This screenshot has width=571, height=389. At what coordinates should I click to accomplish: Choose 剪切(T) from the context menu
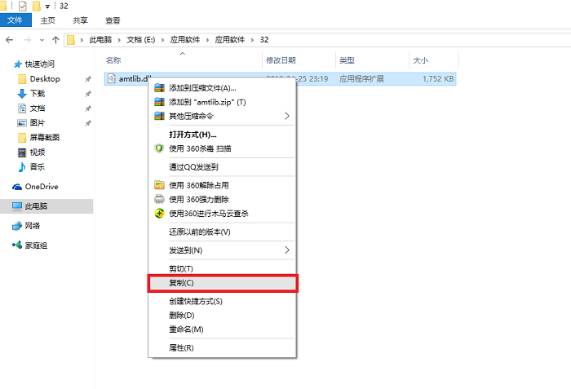click(223, 269)
